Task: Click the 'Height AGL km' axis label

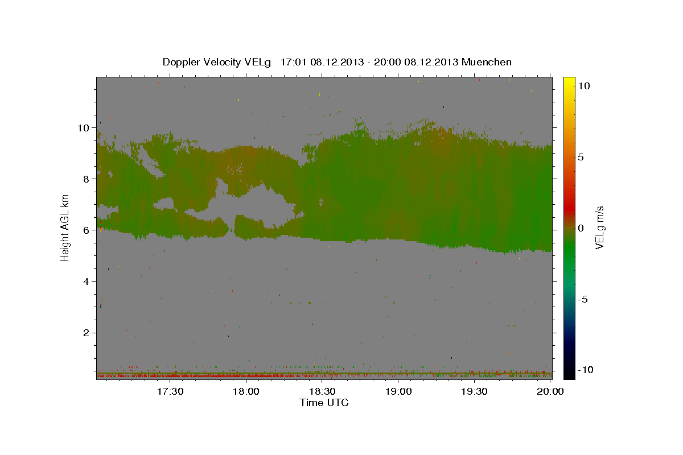Action: coord(66,227)
